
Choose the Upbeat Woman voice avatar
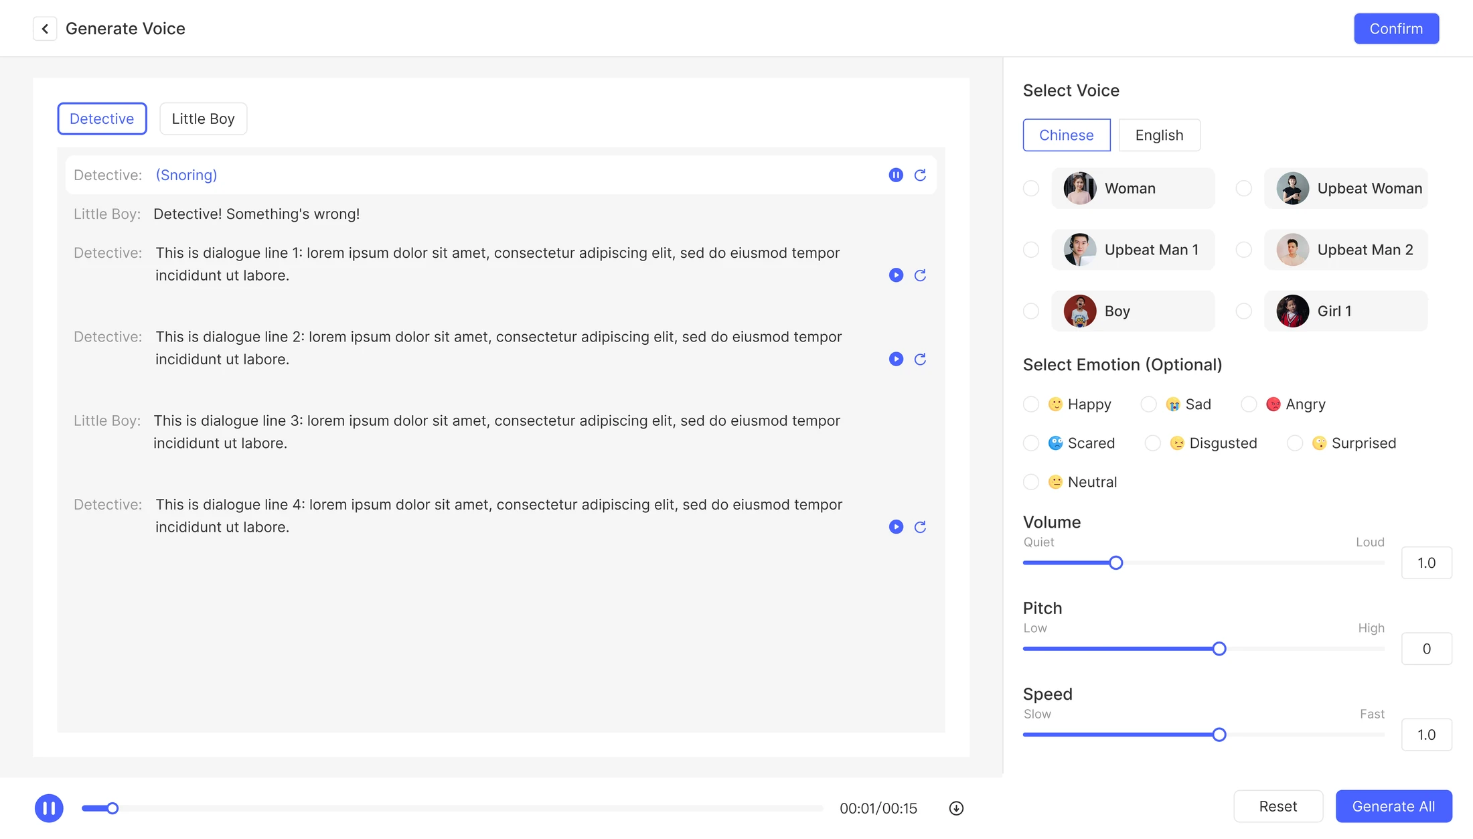(x=1292, y=188)
